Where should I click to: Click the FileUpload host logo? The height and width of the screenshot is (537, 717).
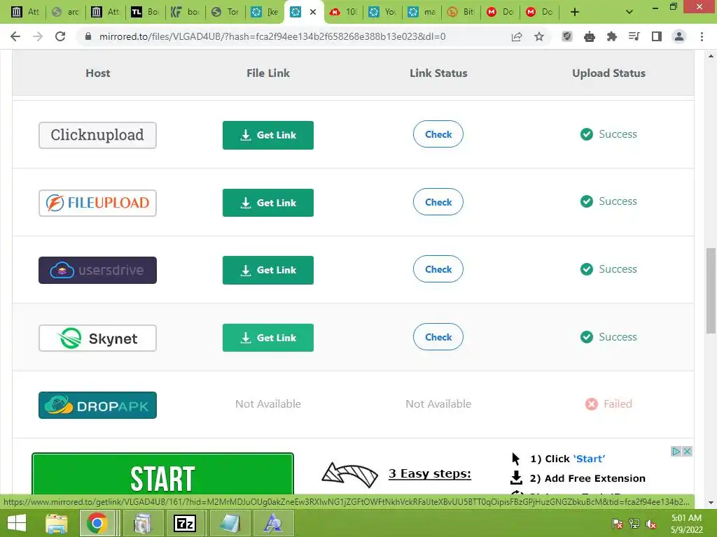[x=97, y=203]
